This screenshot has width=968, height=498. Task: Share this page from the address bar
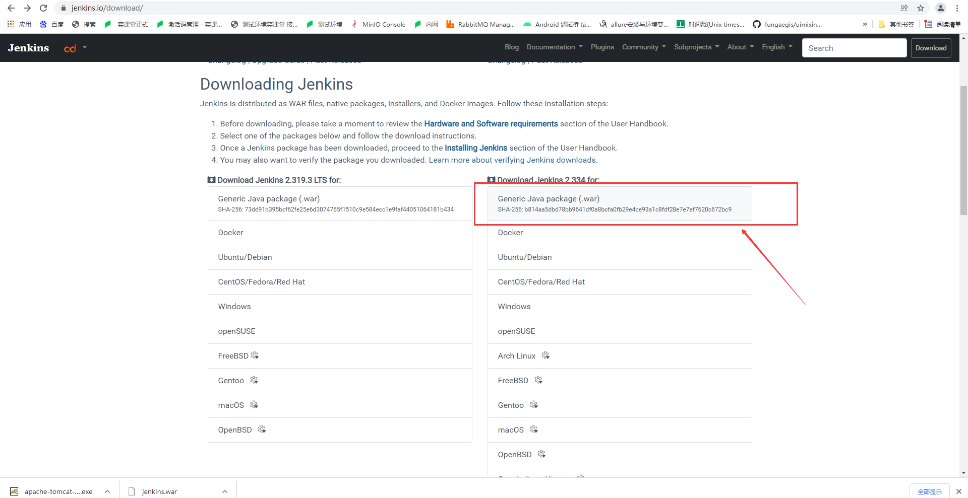[904, 8]
